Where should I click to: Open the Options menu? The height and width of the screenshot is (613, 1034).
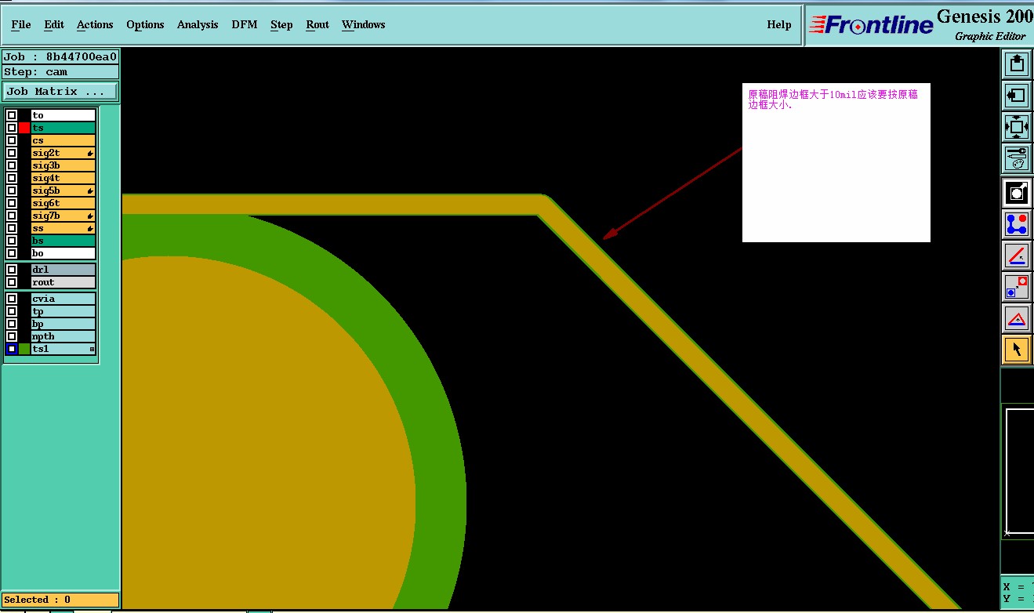coord(145,25)
